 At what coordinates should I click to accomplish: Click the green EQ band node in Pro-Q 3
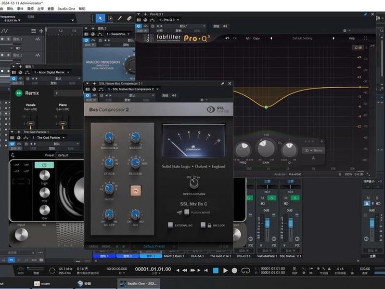click(266, 107)
